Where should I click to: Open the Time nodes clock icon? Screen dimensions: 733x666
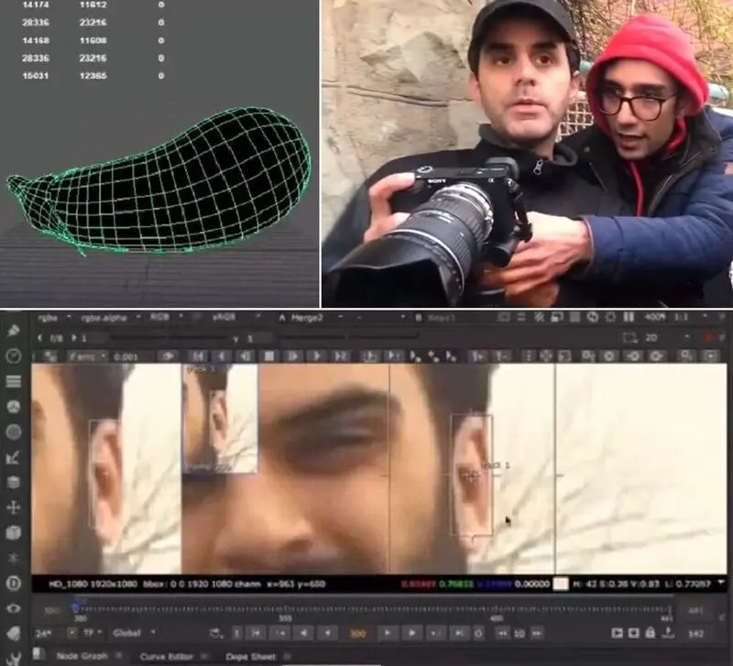(13, 355)
